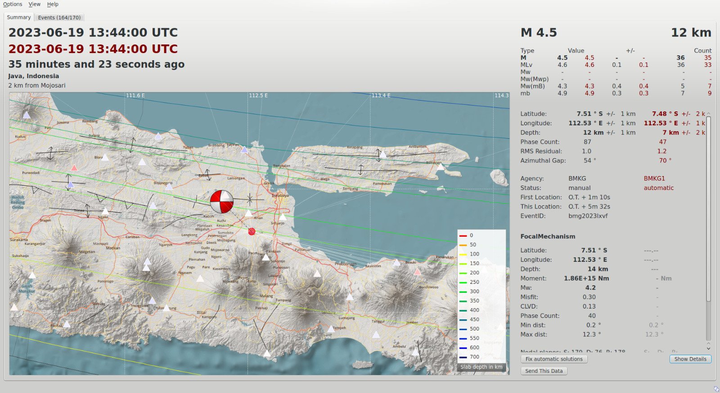
Task: Click the Probolinggo label on the map
Action: click(x=345, y=264)
